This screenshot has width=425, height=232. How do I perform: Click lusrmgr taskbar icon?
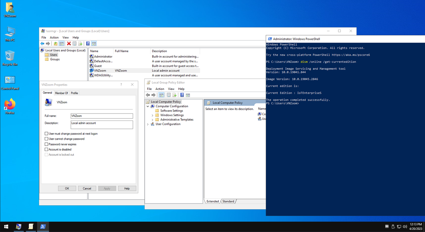[x=19, y=227]
